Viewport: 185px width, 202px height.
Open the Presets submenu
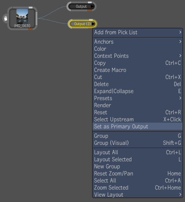[x=138, y=98]
